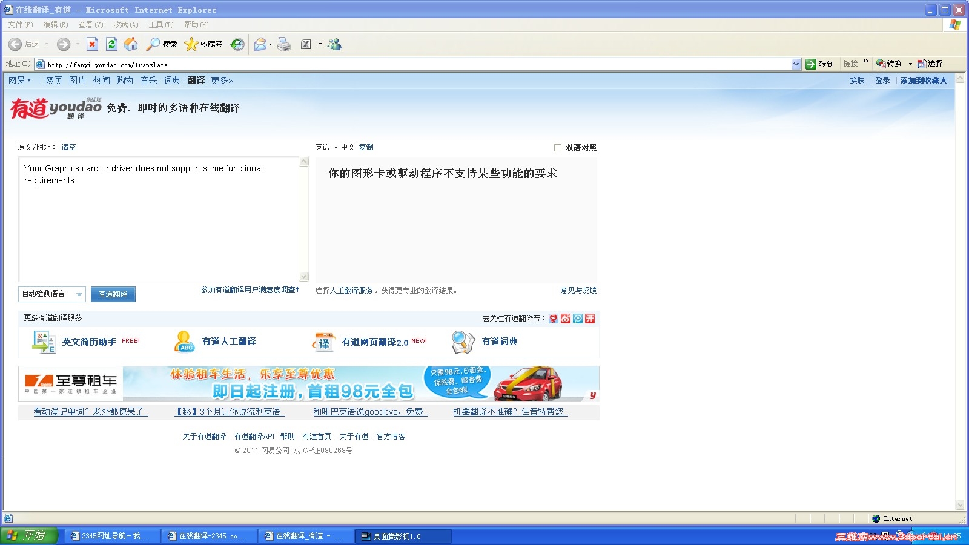Click the back arrow 后退 button
Image resolution: width=969 pixels, height=545 pixels.
tap(24, 44)
